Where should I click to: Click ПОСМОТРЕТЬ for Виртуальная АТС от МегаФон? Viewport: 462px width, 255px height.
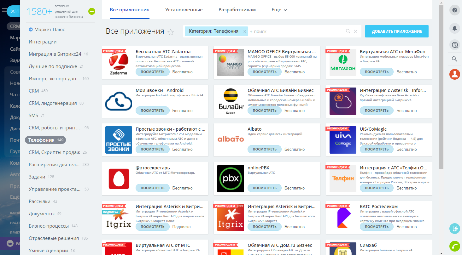point(377,72)
